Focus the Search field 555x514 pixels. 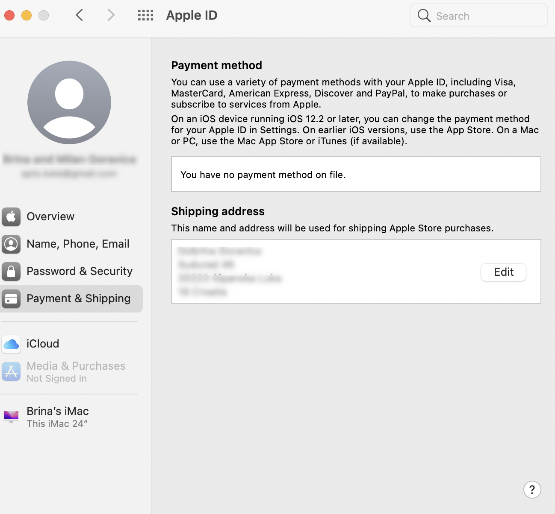[x=479, y=16]
